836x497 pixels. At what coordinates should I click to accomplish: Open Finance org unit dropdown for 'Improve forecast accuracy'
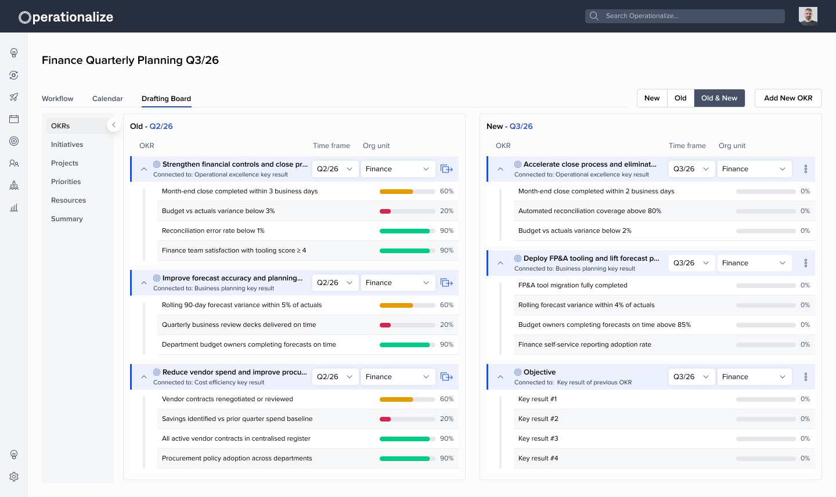(x=398, y=283)
